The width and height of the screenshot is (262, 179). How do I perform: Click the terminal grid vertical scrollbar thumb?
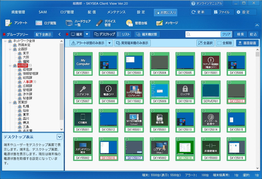coord(257,54)
